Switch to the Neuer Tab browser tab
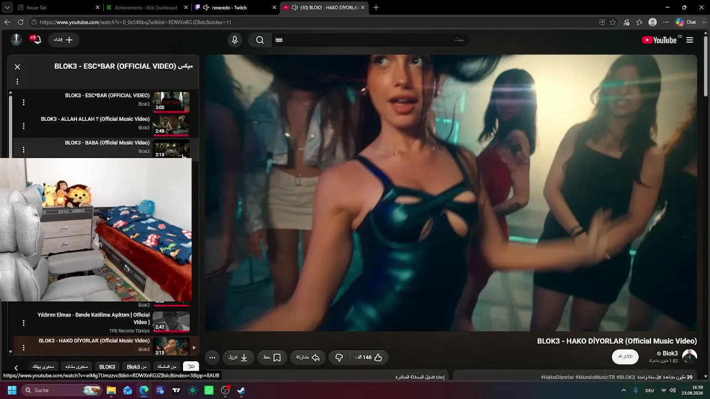The height and width of the screenshot is (399, 710). pos(58,8)
